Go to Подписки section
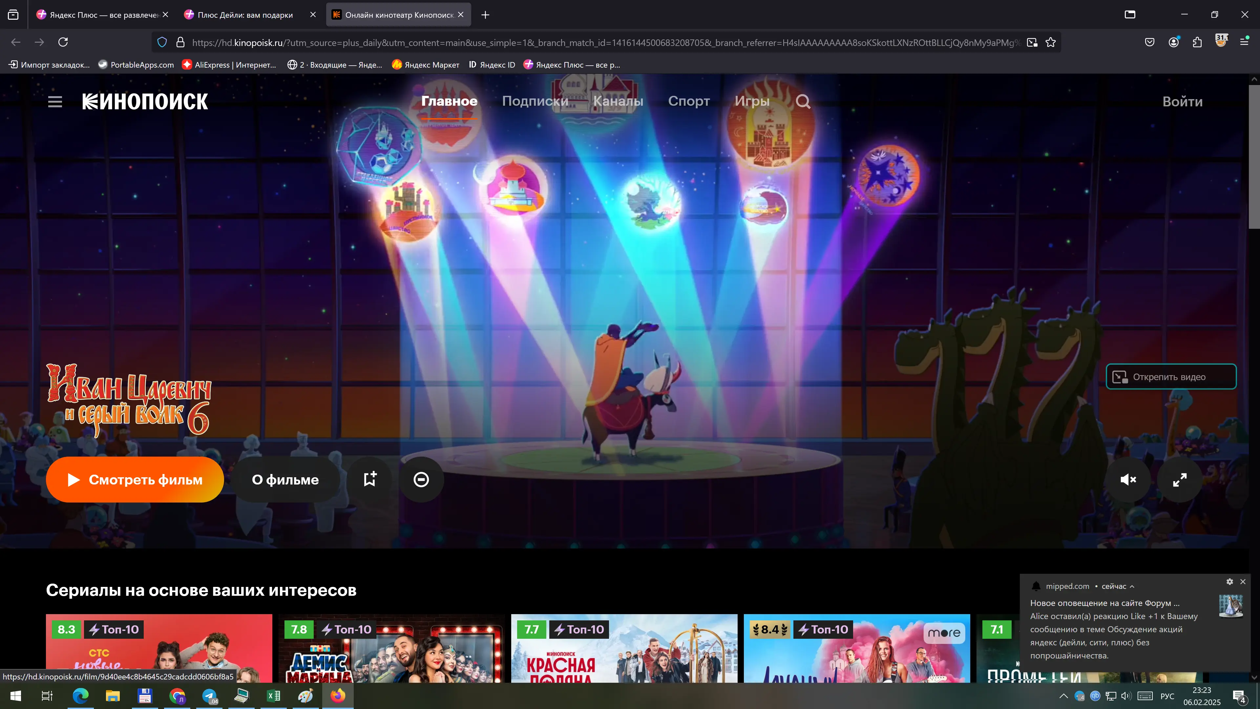This screenshot has width=1260, height=709. [x=535, y=101]
